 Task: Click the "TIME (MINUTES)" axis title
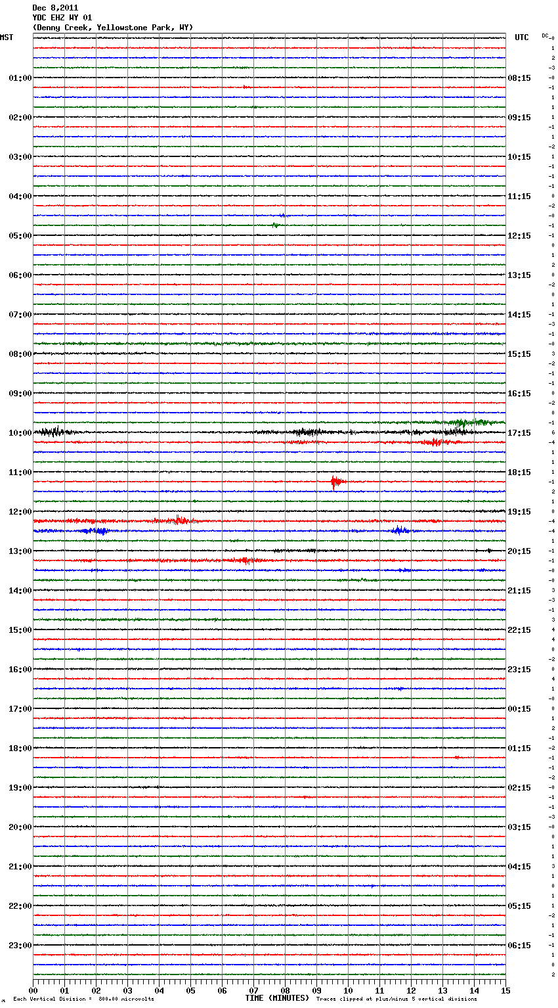click(x=277, y=998)
